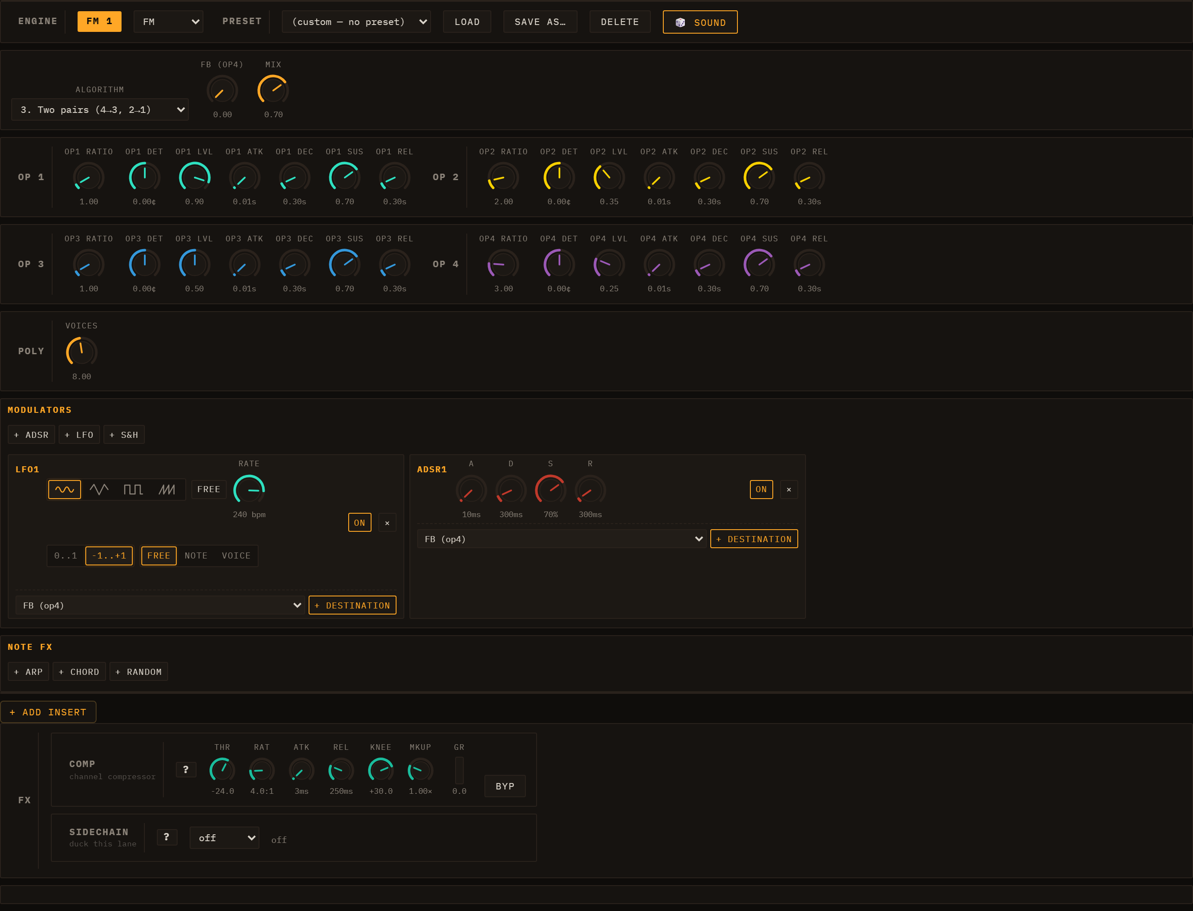Click the dice SOUND randomize button

pyautogui.click(x=700, y=22)
